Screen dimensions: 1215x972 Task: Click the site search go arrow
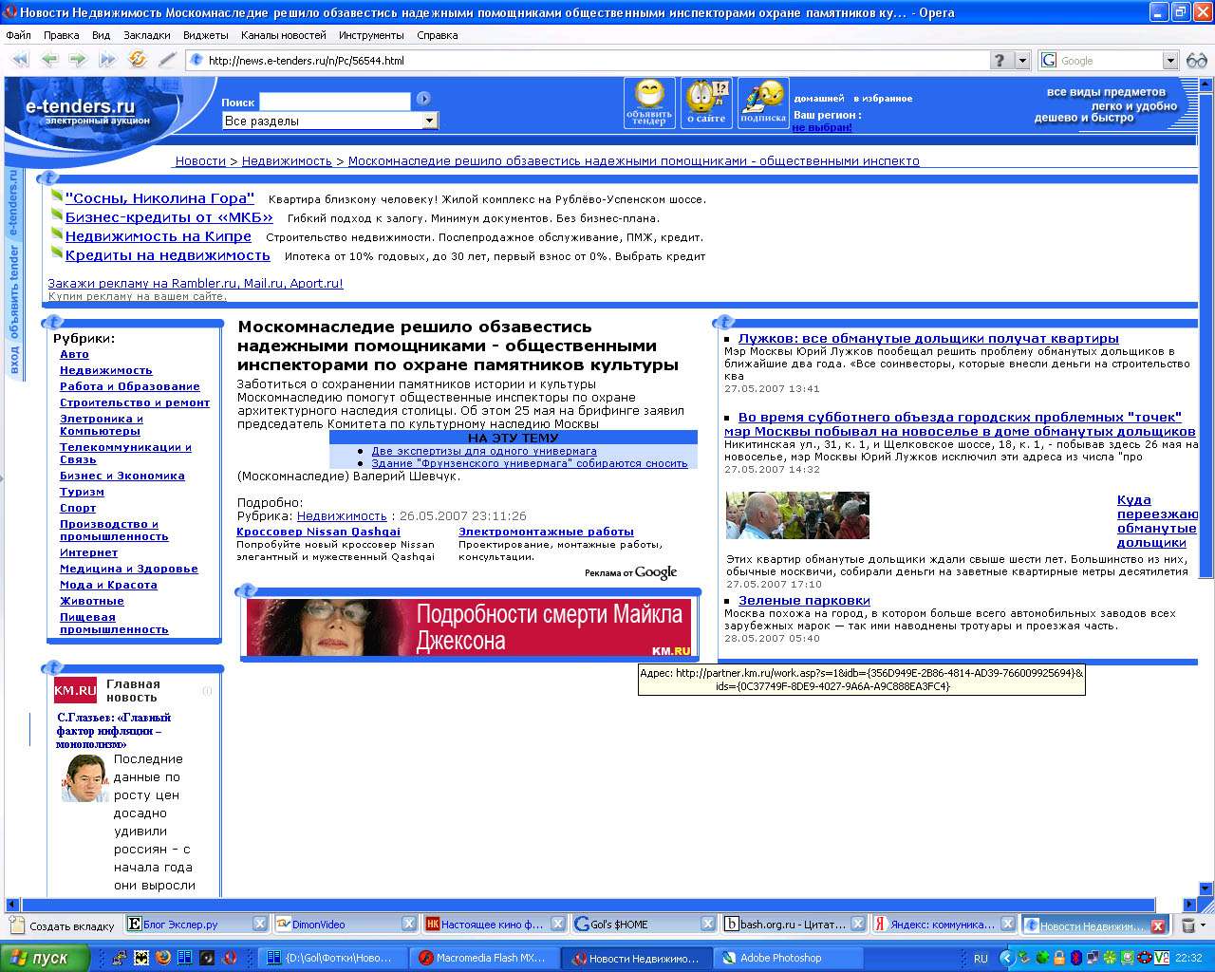pyautogui.click(x=423, y=99)
